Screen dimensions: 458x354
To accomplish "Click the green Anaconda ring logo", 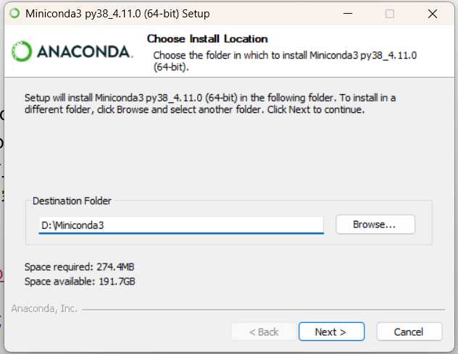I will click(22, 51).
